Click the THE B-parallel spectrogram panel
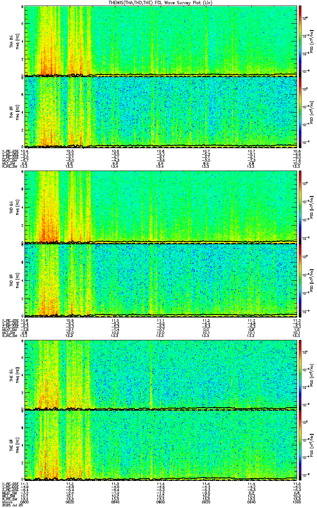317x508 pixels. click(x=161, y=446)
